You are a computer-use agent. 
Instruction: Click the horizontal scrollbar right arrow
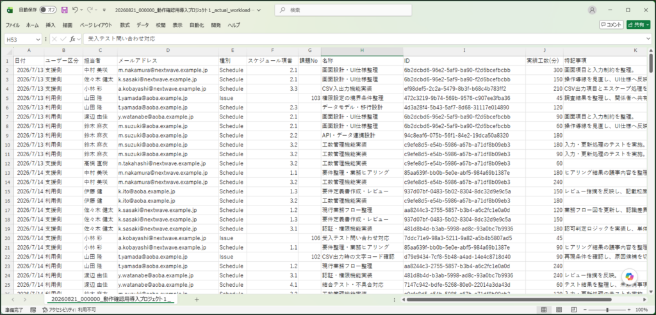[x=644, y=300]
